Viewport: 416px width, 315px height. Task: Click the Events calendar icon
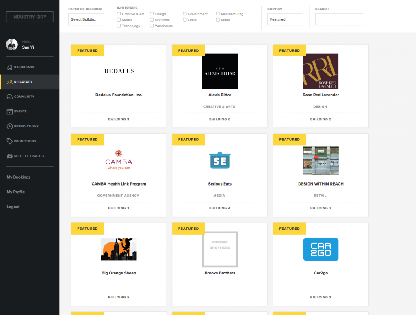point(10,112)
